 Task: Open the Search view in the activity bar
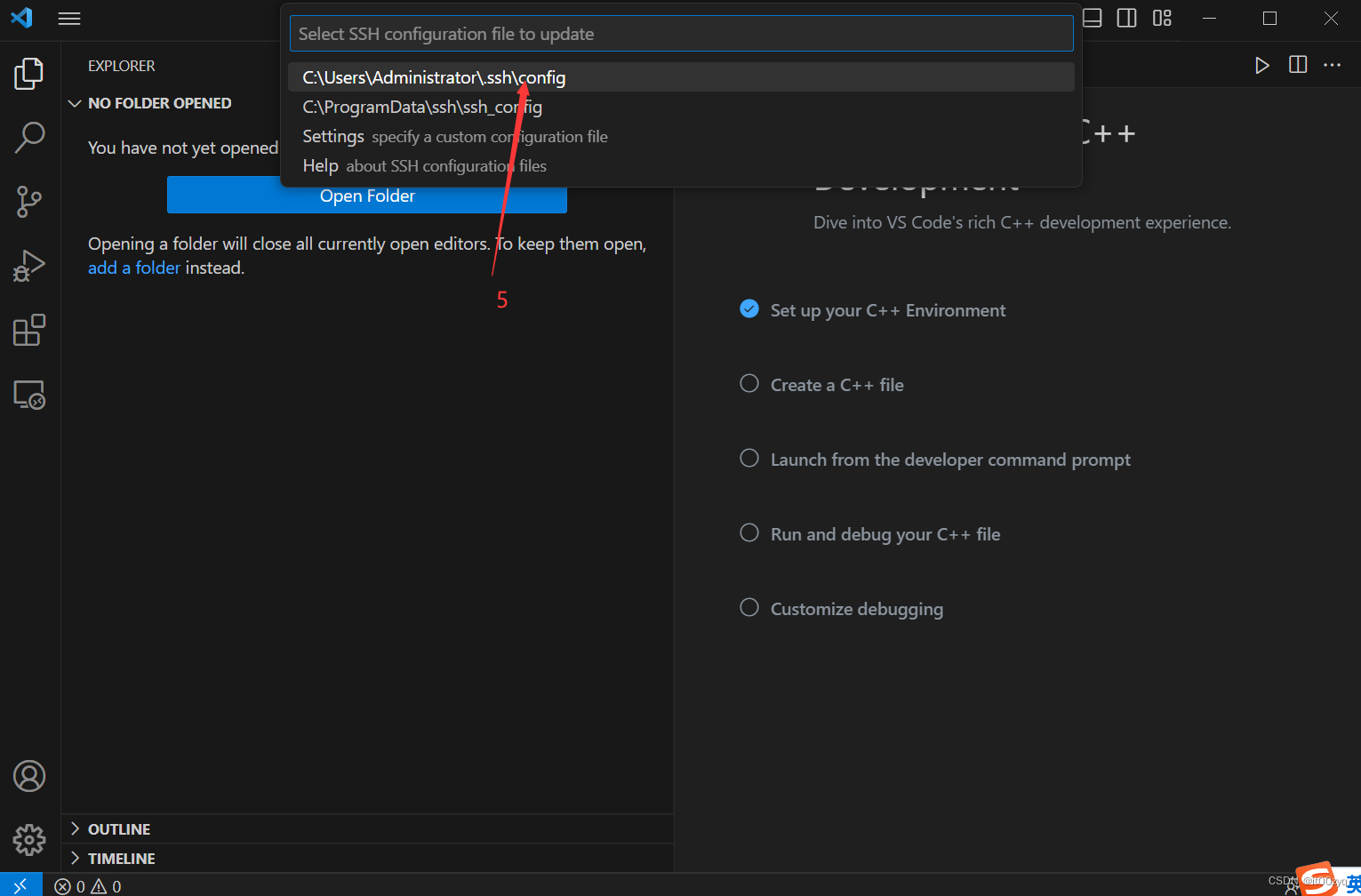point(29,138)
